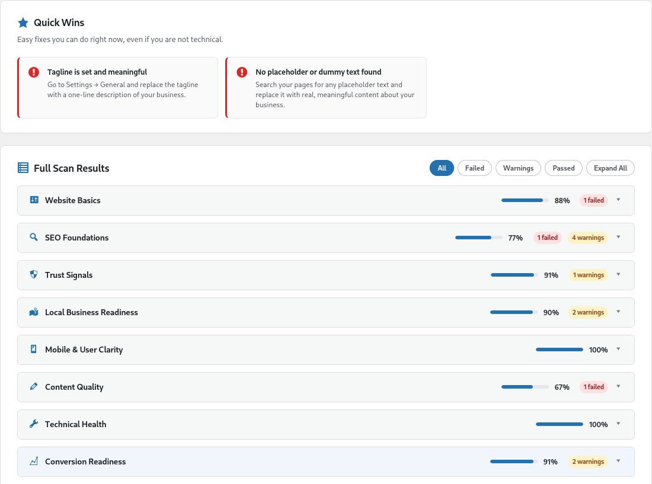Click the Content Quality title
652x484 pixels.
(x=75, y=387)
